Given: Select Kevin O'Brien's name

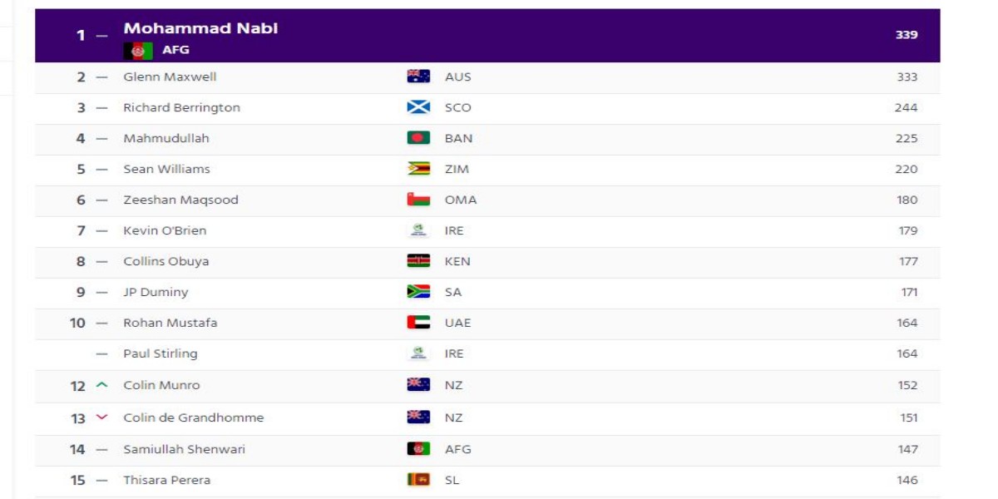Looking at the screenshot, I should coord(165,230).
